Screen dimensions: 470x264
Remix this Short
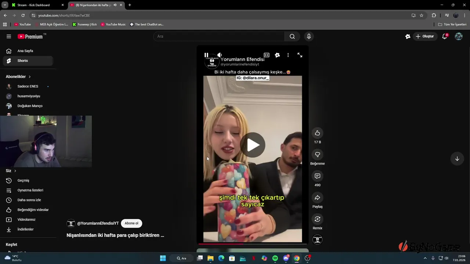[x=318, y=219]
